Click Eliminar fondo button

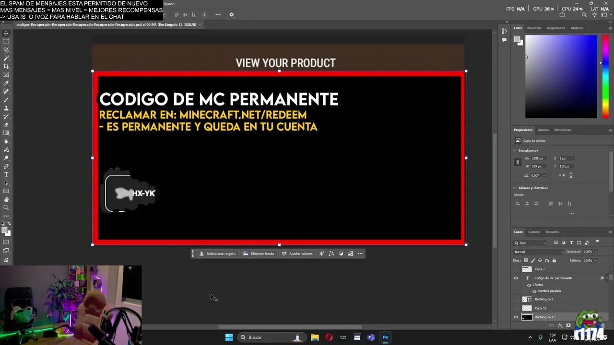(x=259, y=253)
